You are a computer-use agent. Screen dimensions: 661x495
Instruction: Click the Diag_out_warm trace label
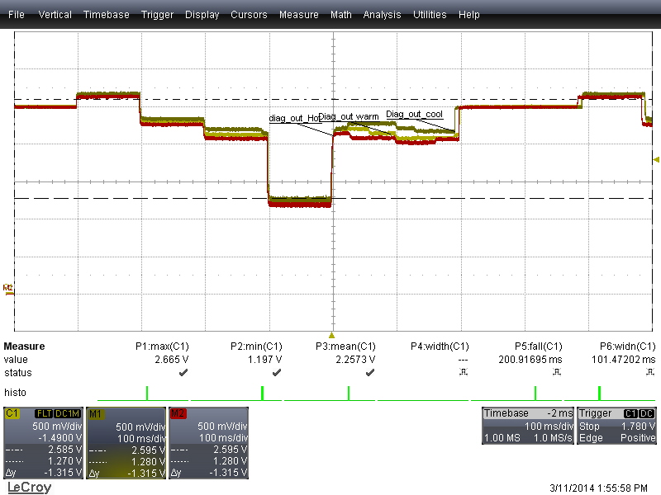349,116
